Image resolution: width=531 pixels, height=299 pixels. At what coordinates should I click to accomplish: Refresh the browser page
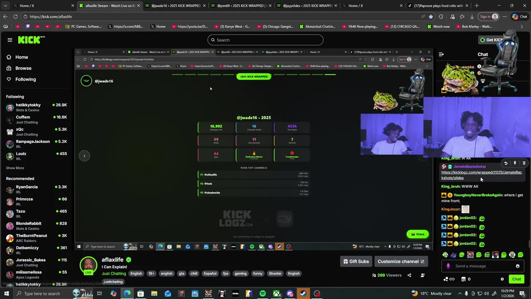click(15, 17)
